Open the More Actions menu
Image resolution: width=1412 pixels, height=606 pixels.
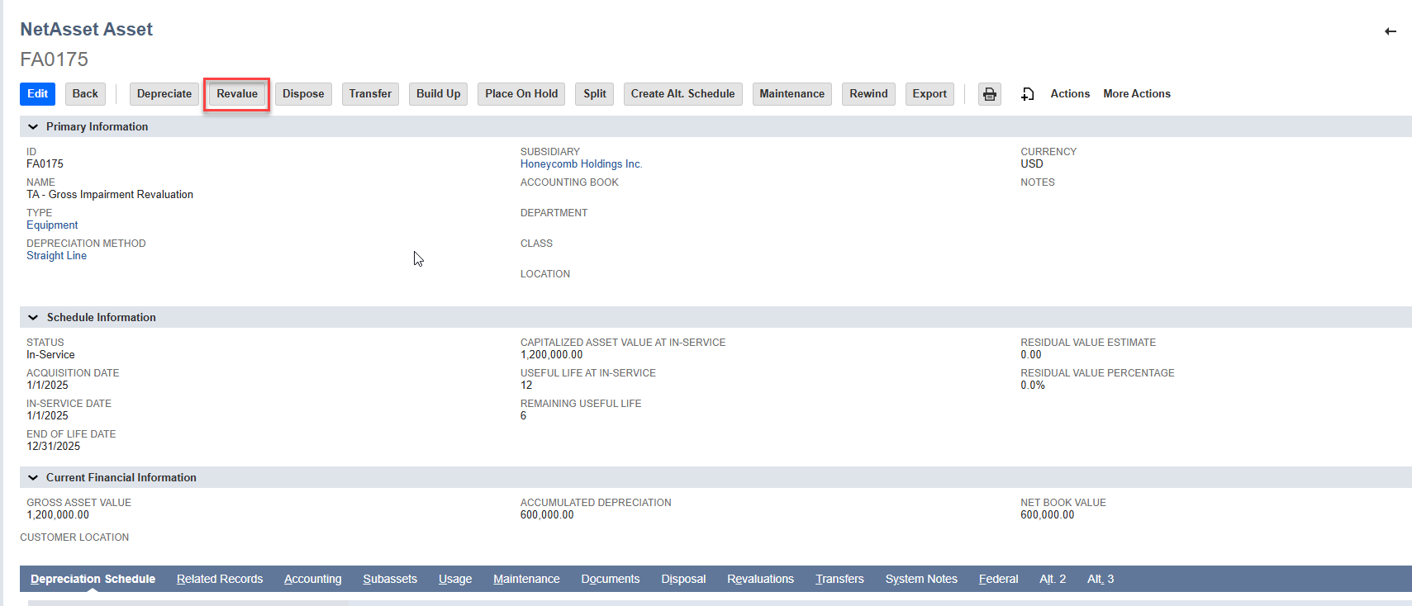point(1136,94)
